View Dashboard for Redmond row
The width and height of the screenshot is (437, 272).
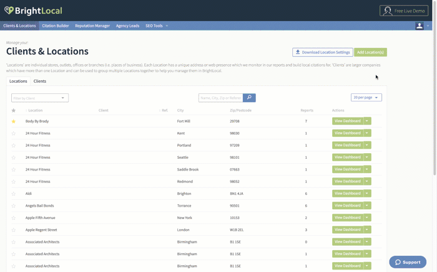pos(348,181)
